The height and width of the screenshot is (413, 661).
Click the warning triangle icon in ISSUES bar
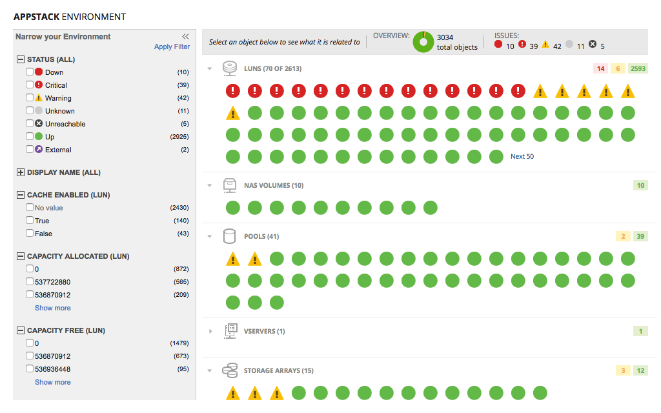pos(545,44)
